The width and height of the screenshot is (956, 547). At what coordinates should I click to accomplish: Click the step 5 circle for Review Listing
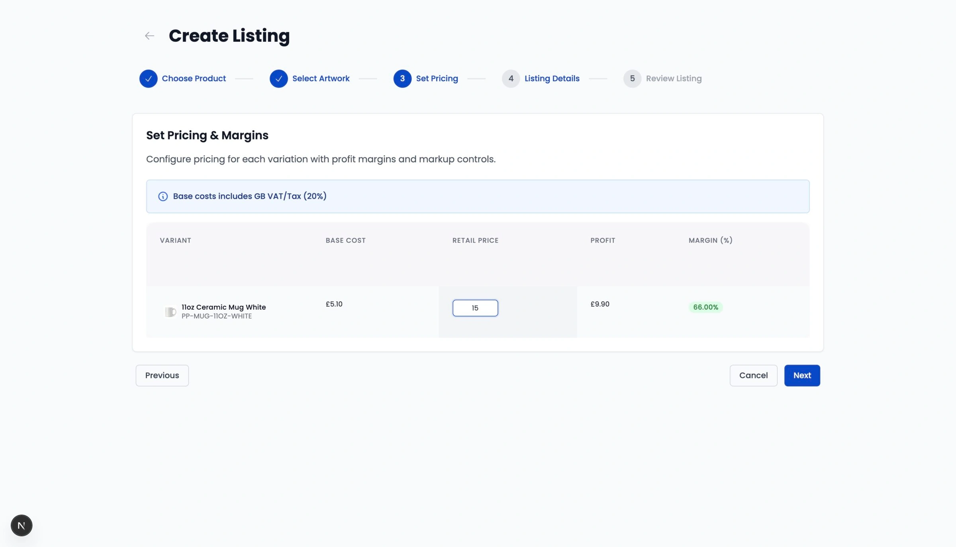(x=632, y=78)
